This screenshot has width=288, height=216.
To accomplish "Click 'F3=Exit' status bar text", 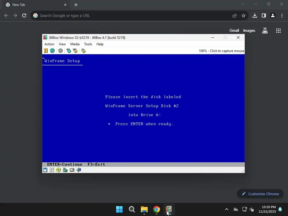I will coord(96,164).
